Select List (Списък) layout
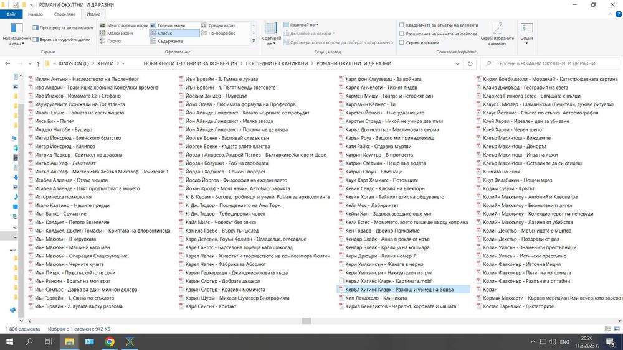 pos(174,34)
